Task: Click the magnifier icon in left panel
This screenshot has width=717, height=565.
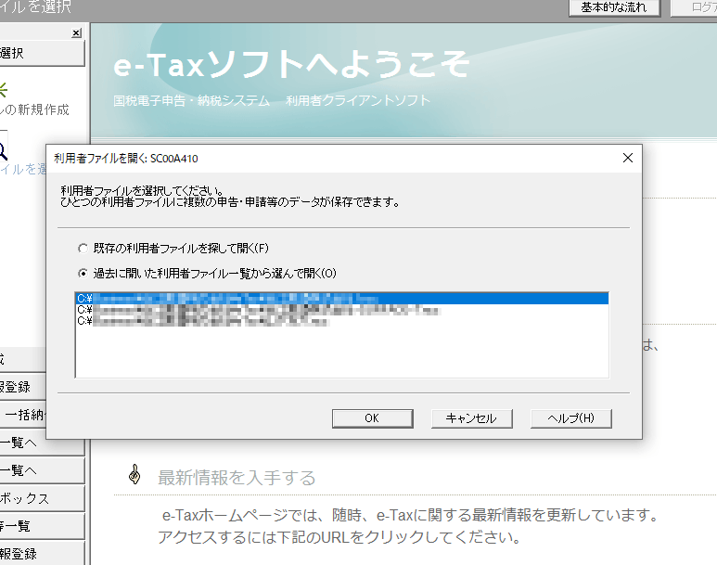Action: pos(2,151)
